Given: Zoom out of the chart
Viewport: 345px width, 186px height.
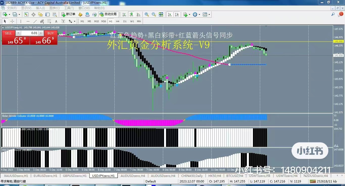Looking at the screenshot, I should [154, 14].
